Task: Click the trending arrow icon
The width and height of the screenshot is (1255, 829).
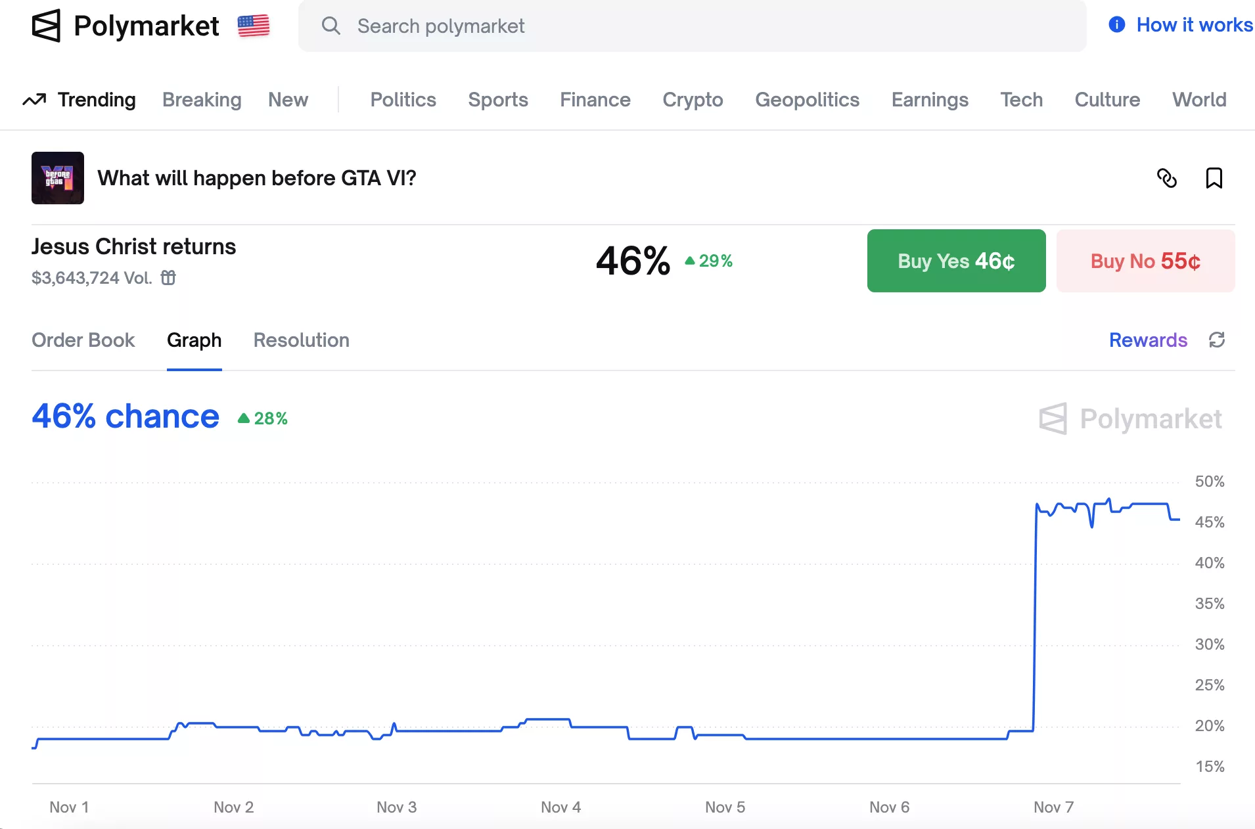Action: pyautogui.click(x=34, y=99)
